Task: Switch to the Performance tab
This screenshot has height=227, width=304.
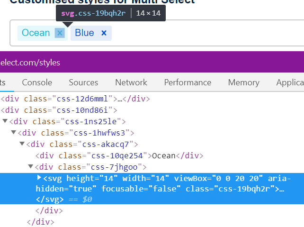Action: tap(188, 82)
